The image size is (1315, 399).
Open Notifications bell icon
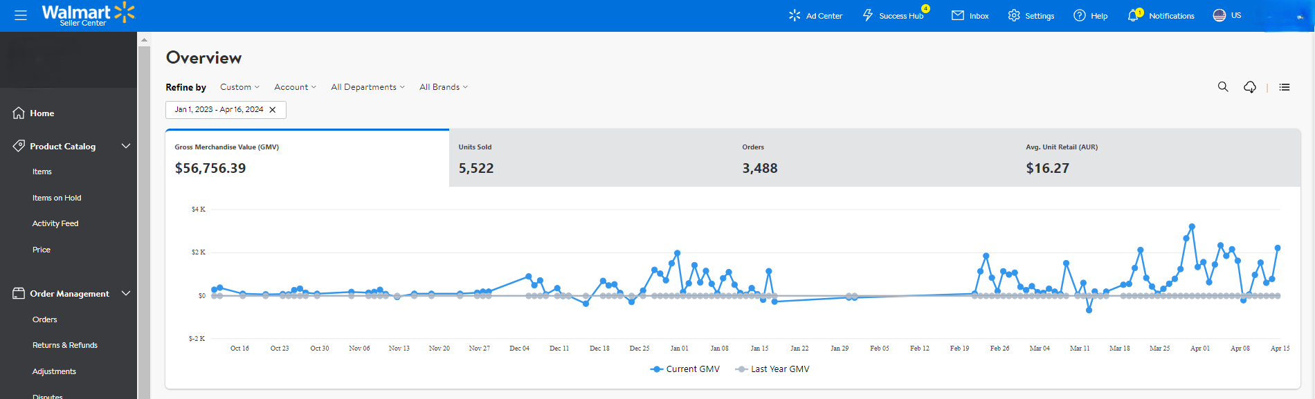click(x=1133, y=15)
